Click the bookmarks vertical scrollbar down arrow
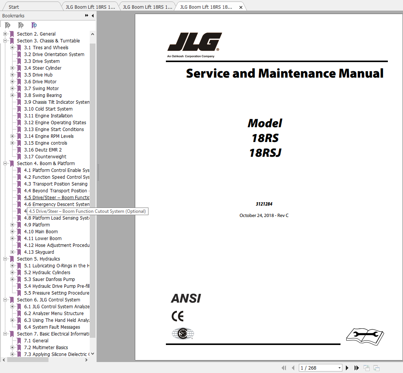 pos(92,354)
